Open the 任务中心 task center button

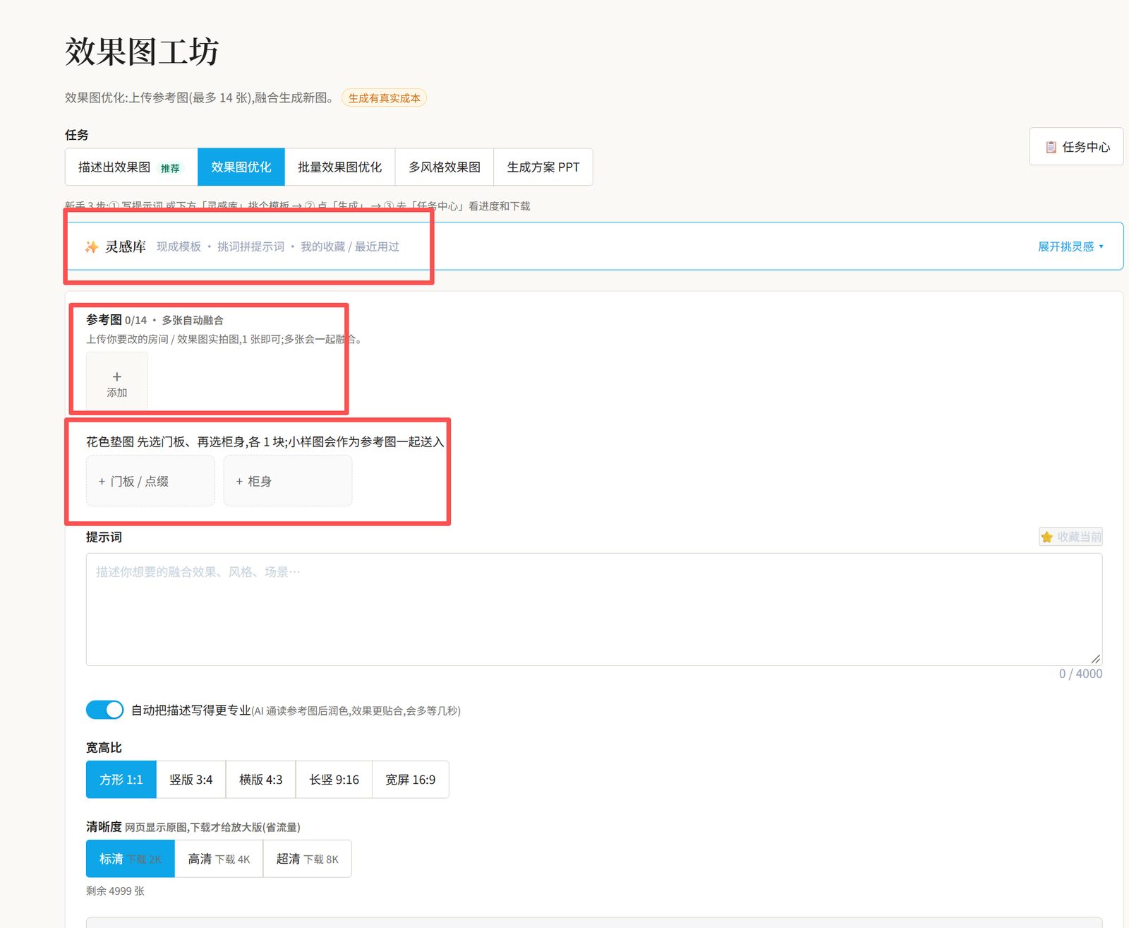point(1076,146)
